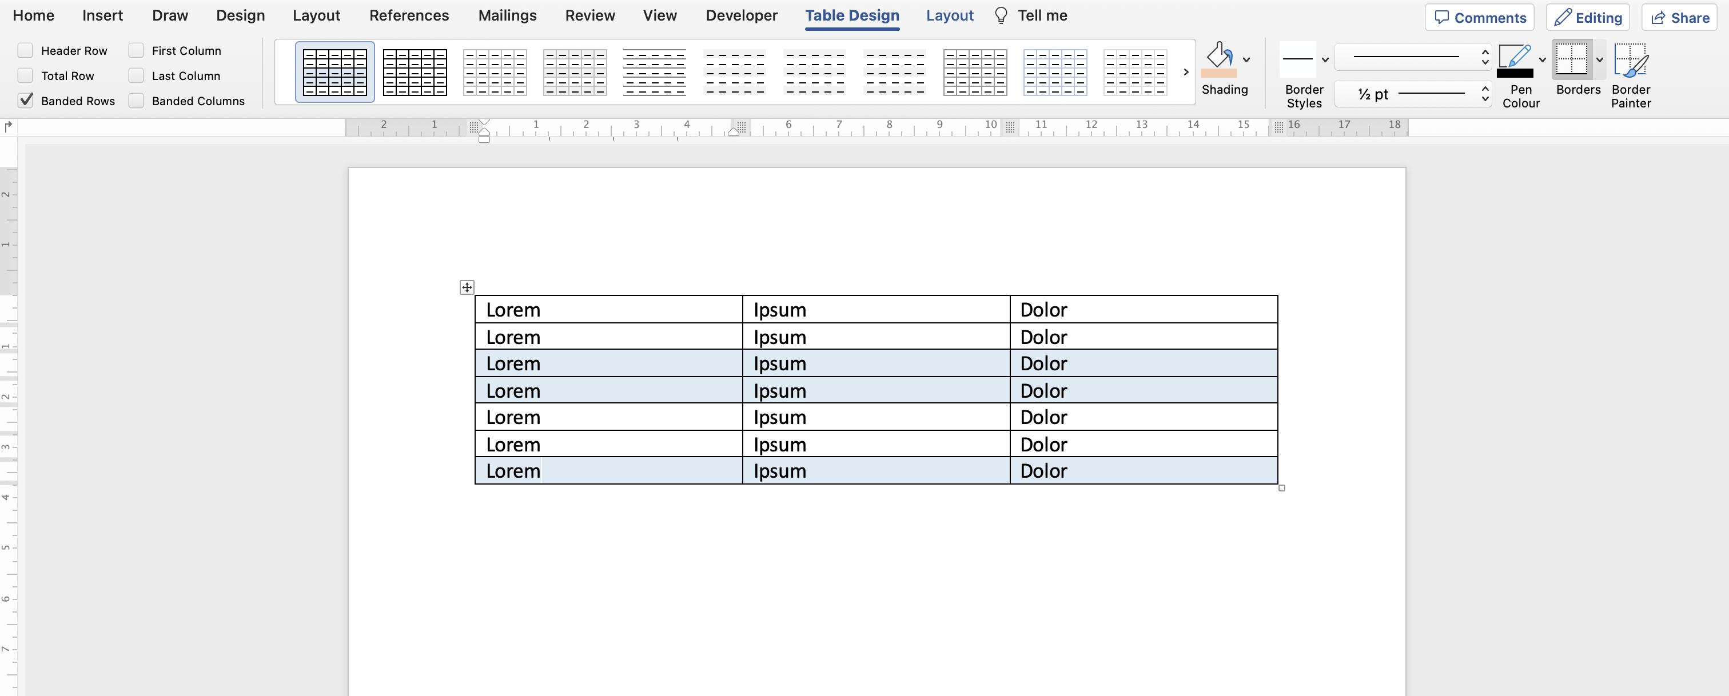This screenshot has height=696, width=1729.
Task: Click the first column marker on ruler
Action: tap(474, 126)
